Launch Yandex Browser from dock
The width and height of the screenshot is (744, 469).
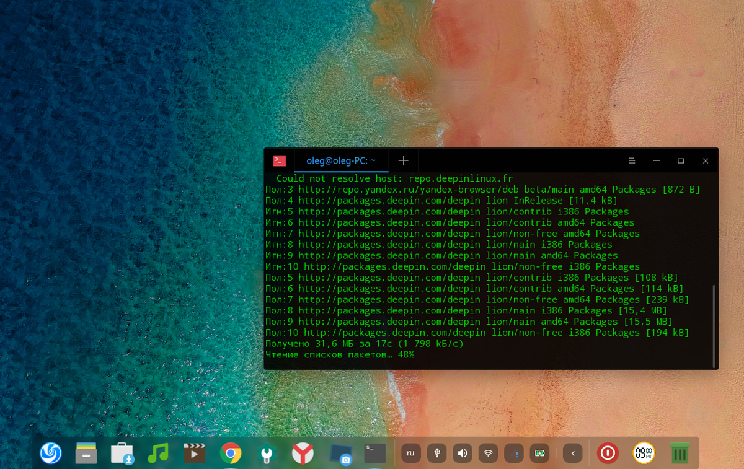click(303, 454)
